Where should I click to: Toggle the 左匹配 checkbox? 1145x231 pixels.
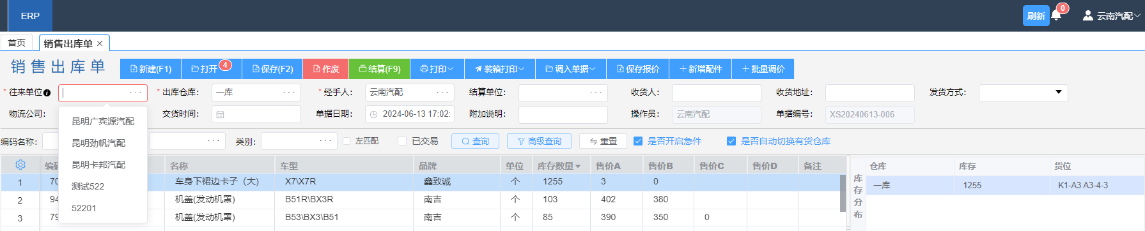[347, 141]
